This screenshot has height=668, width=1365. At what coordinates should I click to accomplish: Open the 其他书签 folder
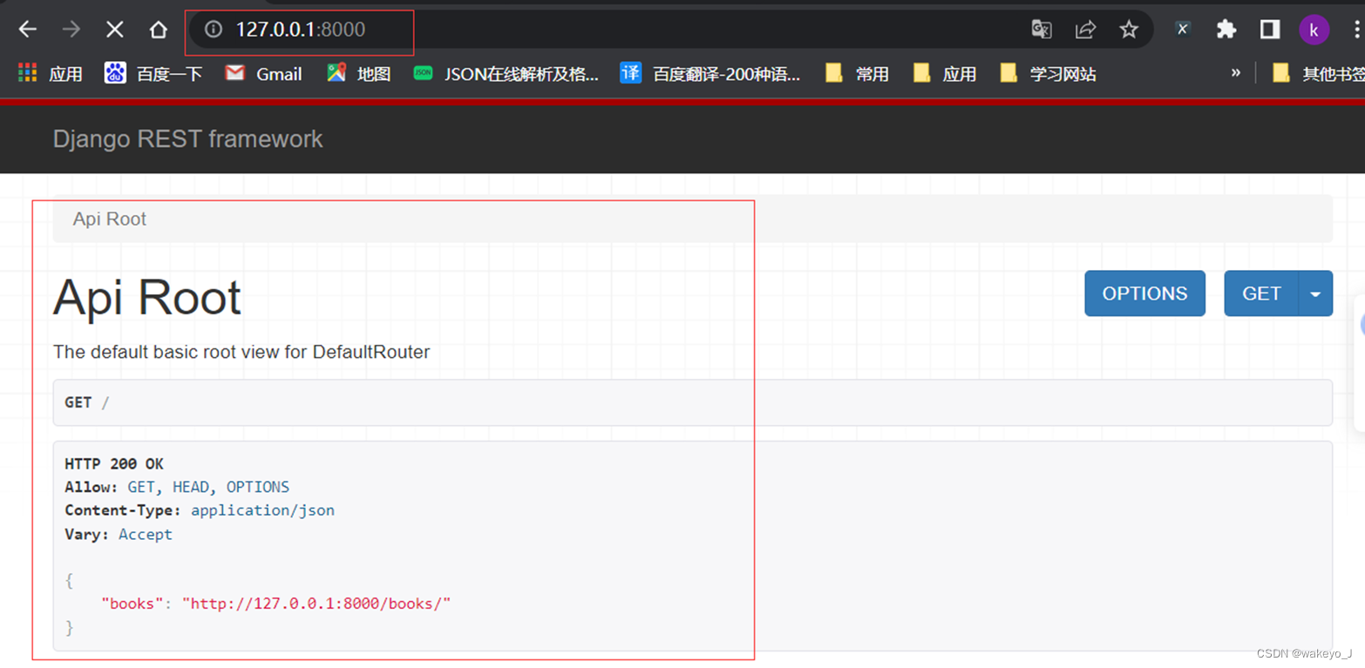point(1318,74)
